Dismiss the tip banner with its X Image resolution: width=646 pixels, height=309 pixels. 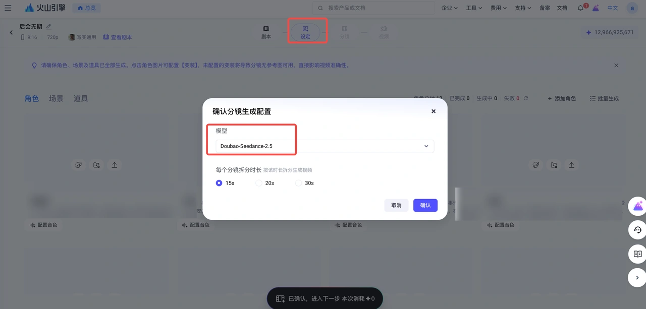click(x=616, y=66)
